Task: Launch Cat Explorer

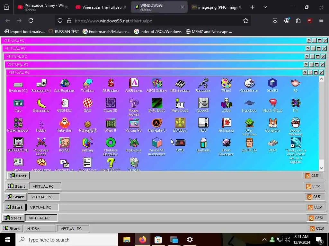Action: tap(64, 86)
